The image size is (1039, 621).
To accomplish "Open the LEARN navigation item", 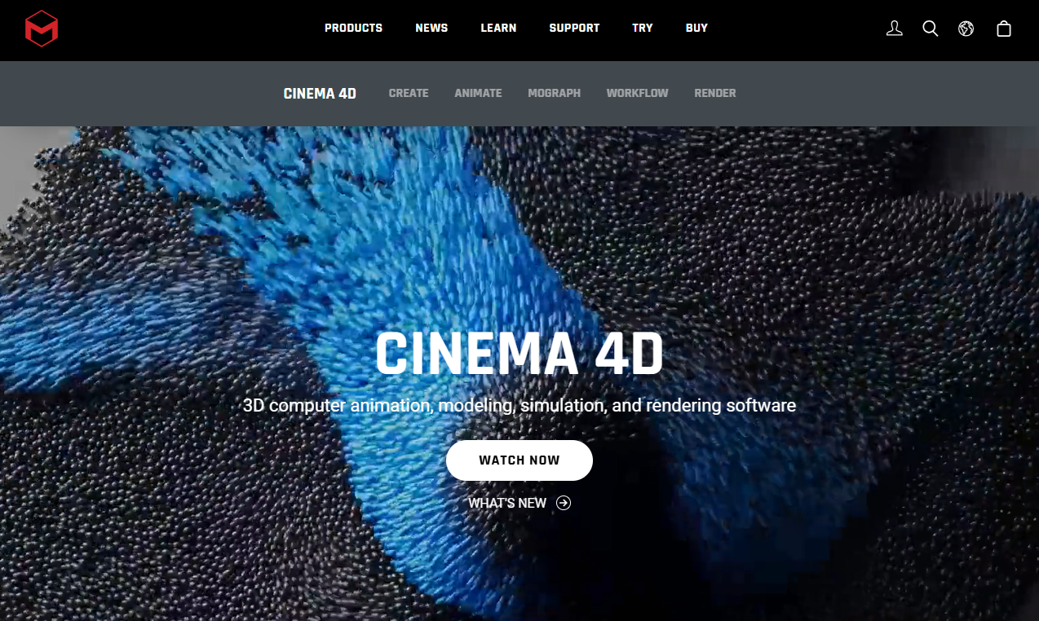I will pos(498,28).
